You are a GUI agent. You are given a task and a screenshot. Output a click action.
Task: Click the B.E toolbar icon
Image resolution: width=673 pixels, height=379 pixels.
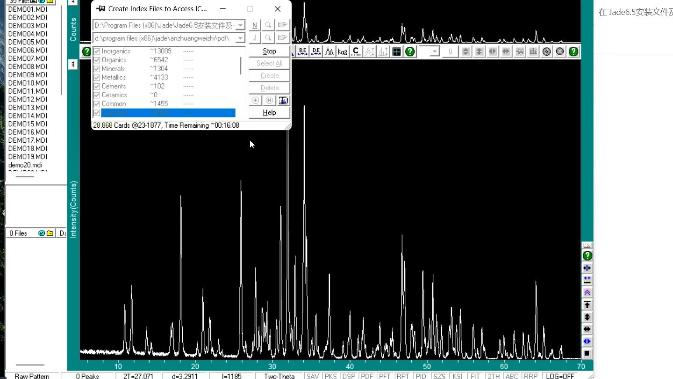(x=302, y=51)
